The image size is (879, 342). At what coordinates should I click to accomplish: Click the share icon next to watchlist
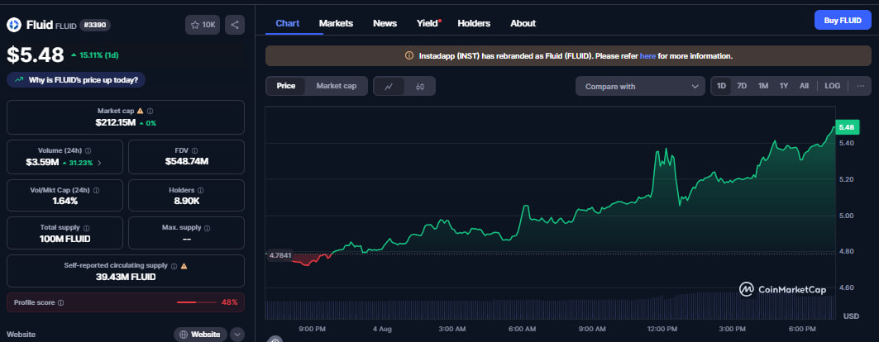point(235,25)
